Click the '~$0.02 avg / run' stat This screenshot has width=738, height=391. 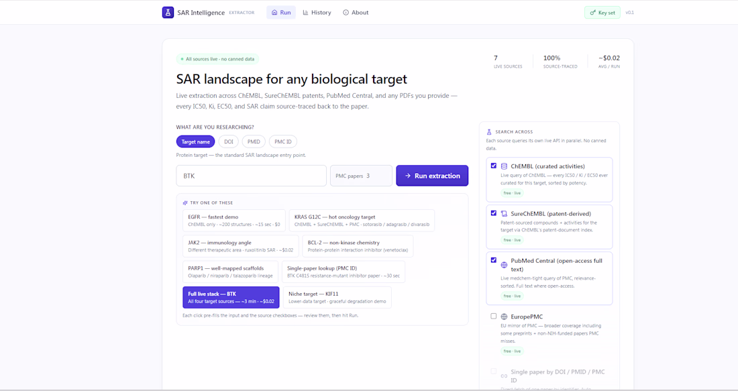tap(609, 62)
